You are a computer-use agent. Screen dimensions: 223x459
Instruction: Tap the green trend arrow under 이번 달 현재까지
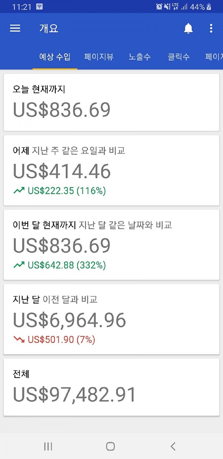19,265
